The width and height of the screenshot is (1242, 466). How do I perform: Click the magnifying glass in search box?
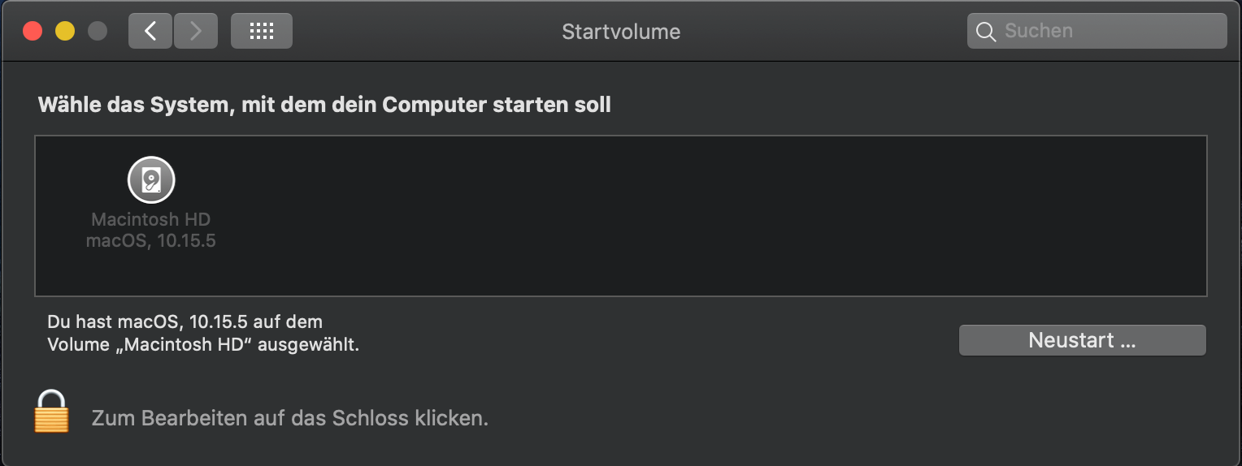point(986,32)
